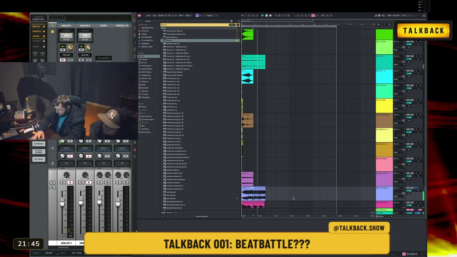Open User Library under Places

146,116
